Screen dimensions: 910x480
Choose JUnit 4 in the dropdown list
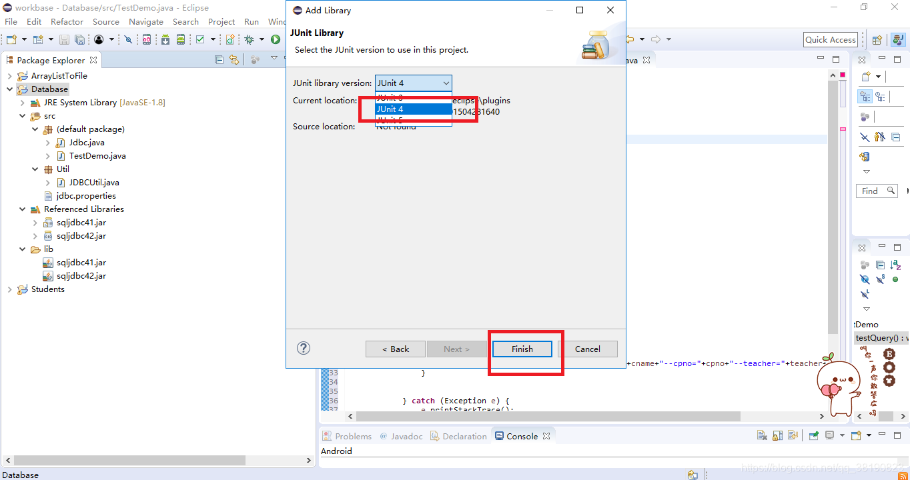[x=414, y=109]
